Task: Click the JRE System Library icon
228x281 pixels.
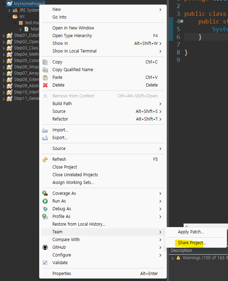Action: click(15, 10)
